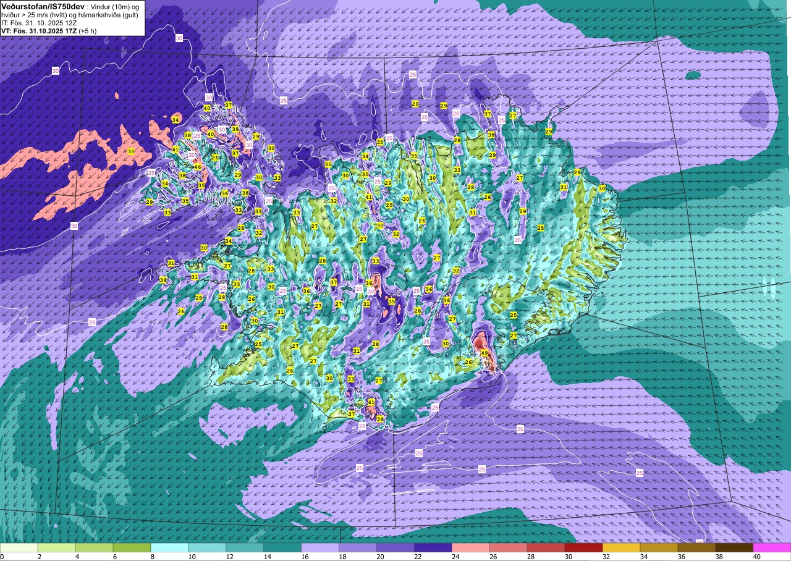Viewport: 791px width, 561px height.
Task: Select the dark teal 14–16 legend swatch
Action: click(282, 547)
